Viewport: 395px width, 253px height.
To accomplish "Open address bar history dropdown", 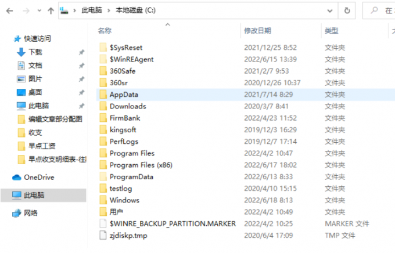I will click(x=330, y=11).
